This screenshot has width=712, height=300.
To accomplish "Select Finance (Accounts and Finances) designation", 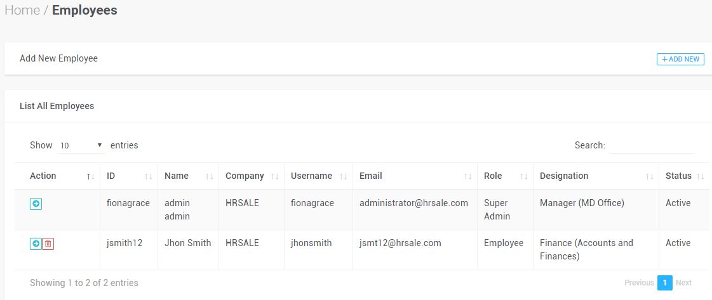I will coord(586,250).
